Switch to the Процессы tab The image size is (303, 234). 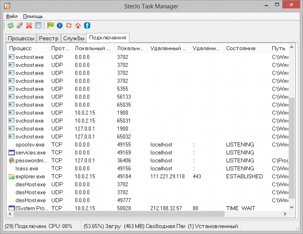(x=21, y=38)
